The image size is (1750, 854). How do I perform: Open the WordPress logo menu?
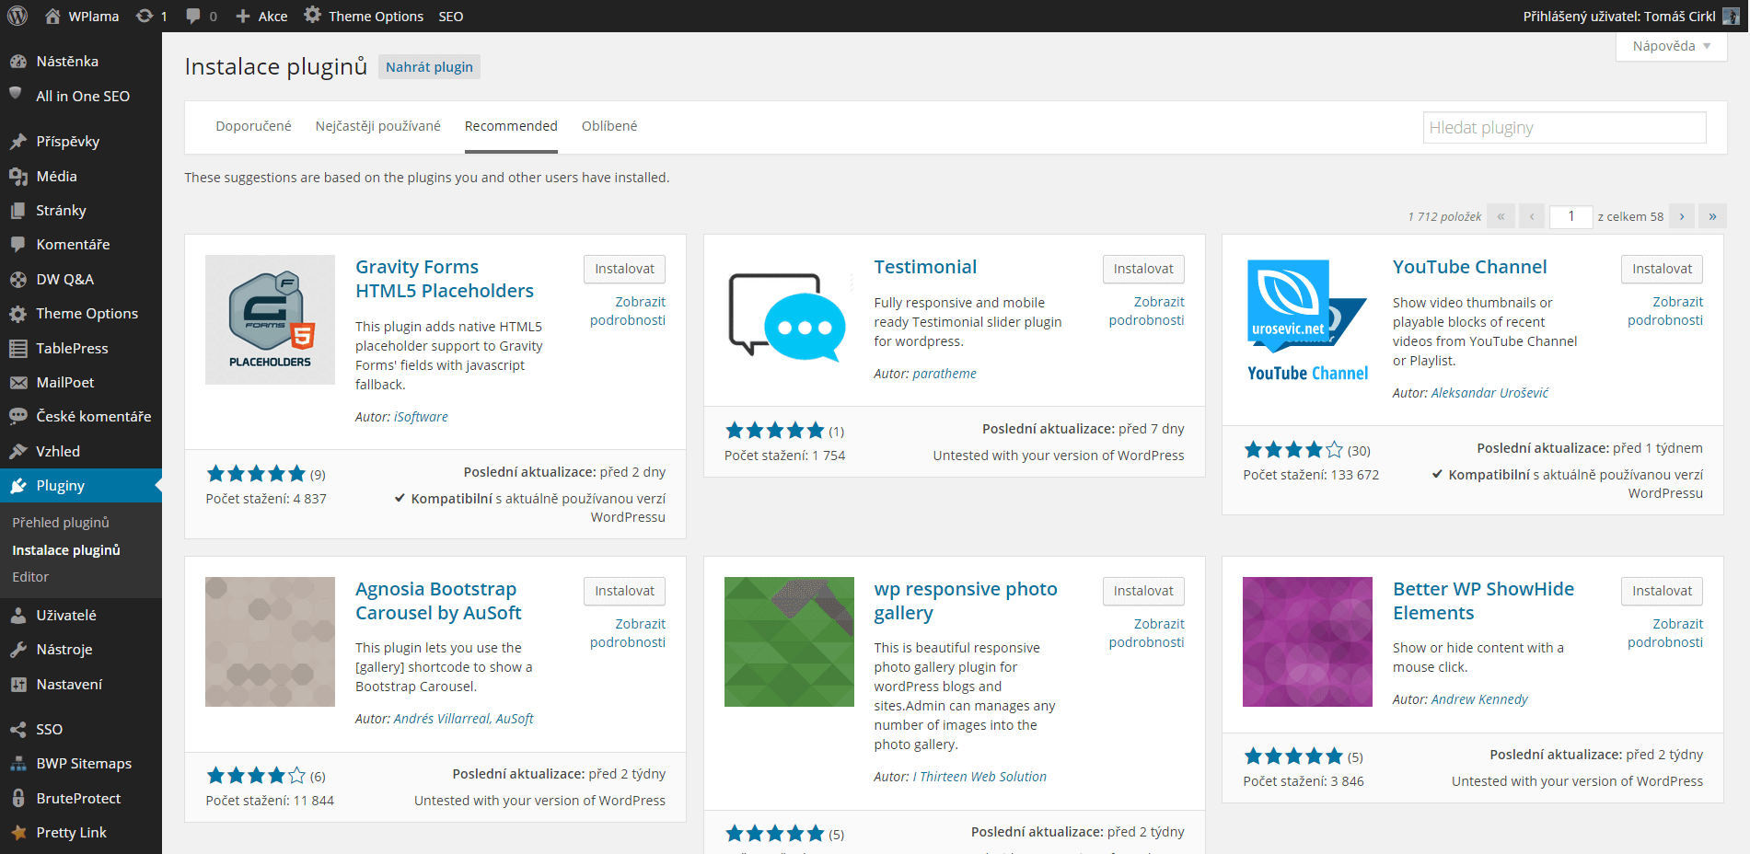tap(17, 16)
